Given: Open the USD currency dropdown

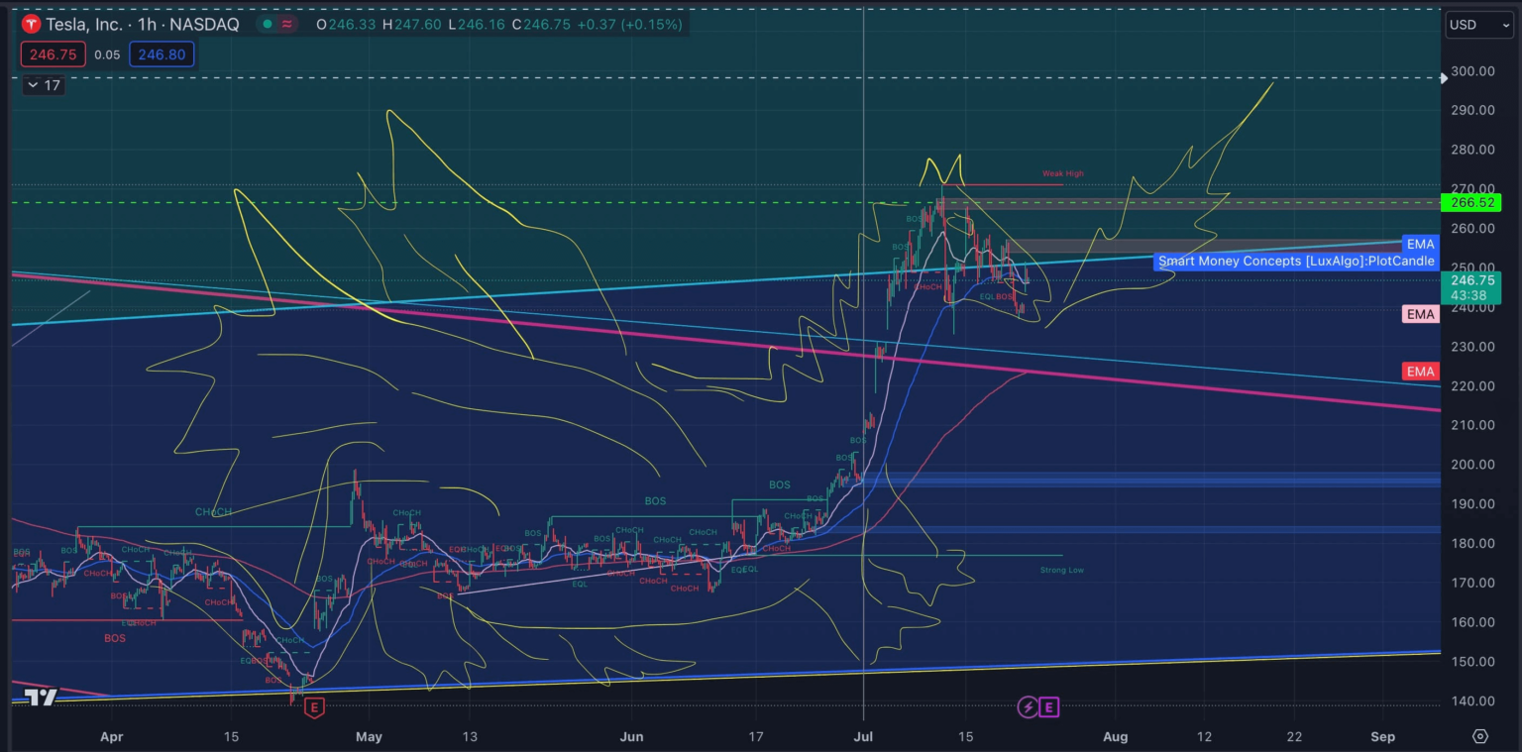Looking at the screenshot, I should point(1478,25).
